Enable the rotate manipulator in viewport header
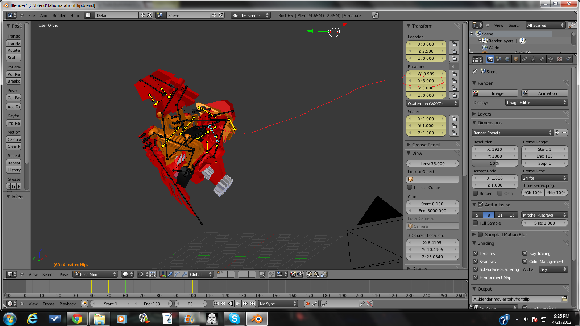 click(177, 275)
